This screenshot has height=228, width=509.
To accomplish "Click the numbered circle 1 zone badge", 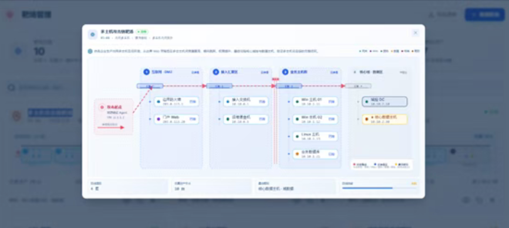I will tap(146, 72).
